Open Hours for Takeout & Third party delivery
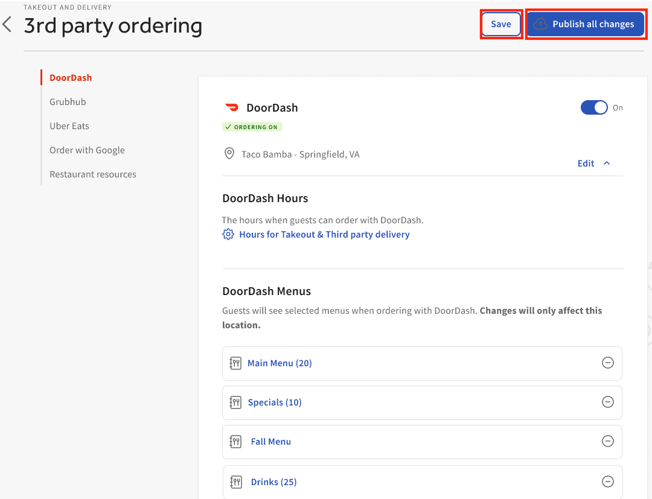Screen dimensions: 652x499 pos(324,234)
